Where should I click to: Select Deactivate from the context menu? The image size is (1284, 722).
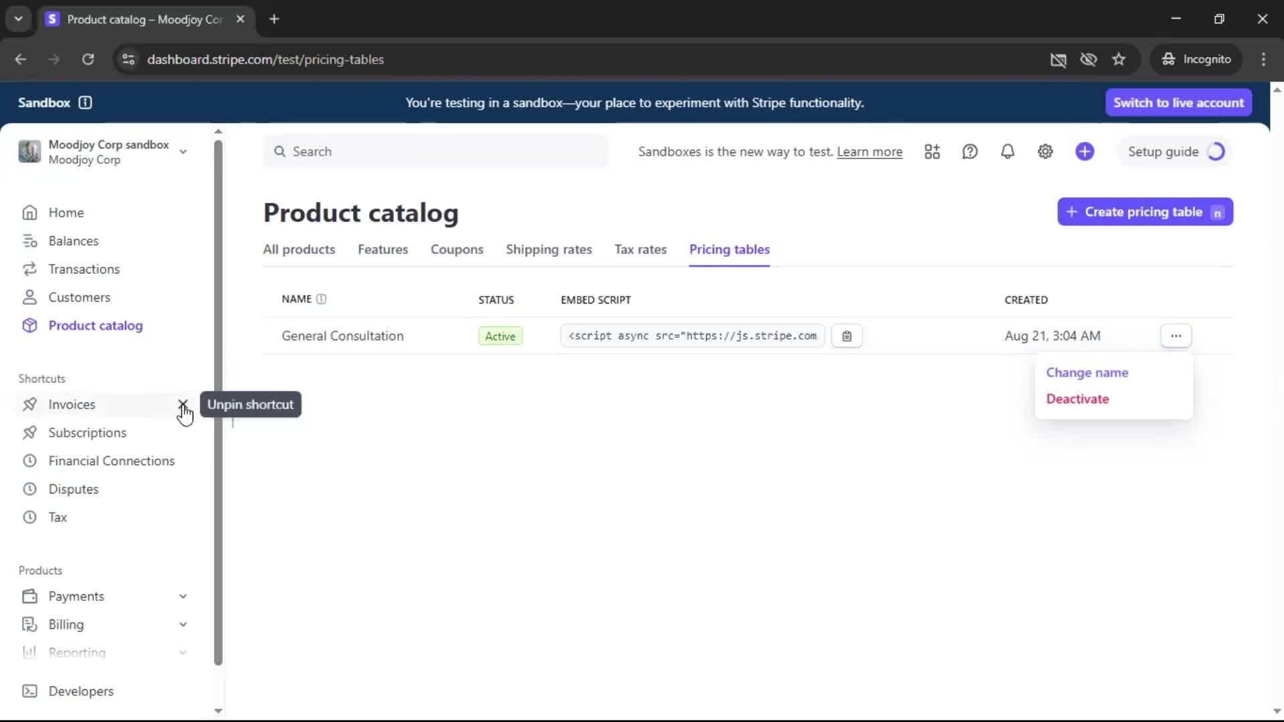(x=1077, y=399)
